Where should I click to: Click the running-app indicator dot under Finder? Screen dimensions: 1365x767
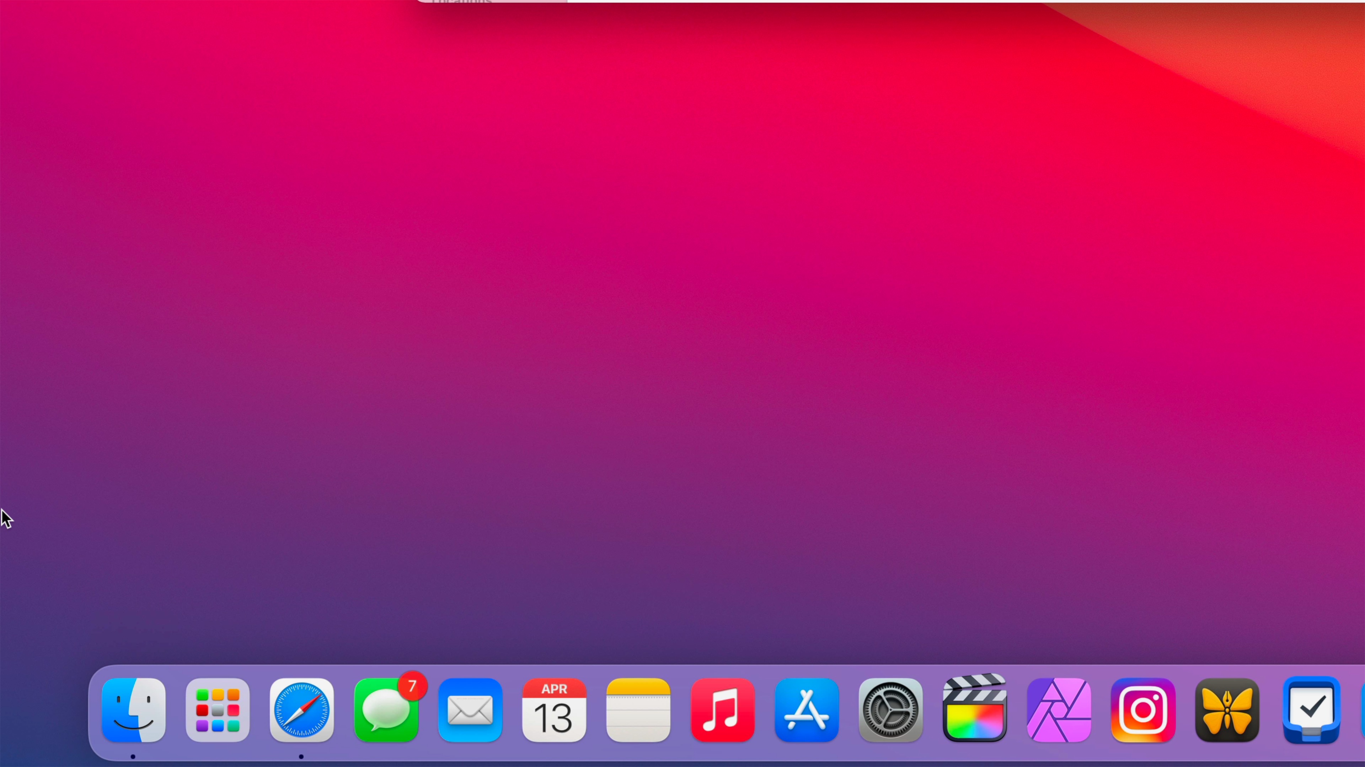(134, 756)
